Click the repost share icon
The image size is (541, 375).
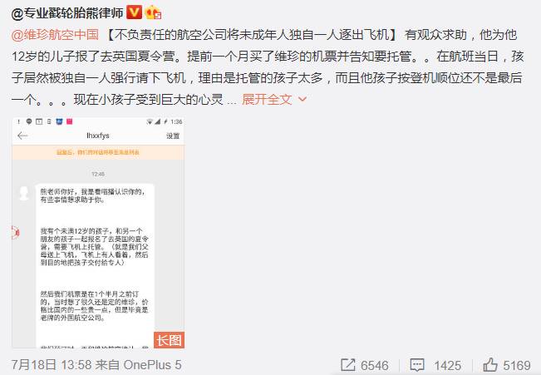pyautogui.click(x=347, y=365)
